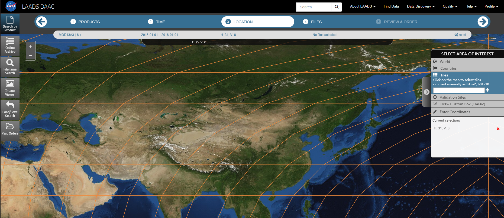Go forward with the right arrow button
Viewport: 504px width, 218px height.
483,22
